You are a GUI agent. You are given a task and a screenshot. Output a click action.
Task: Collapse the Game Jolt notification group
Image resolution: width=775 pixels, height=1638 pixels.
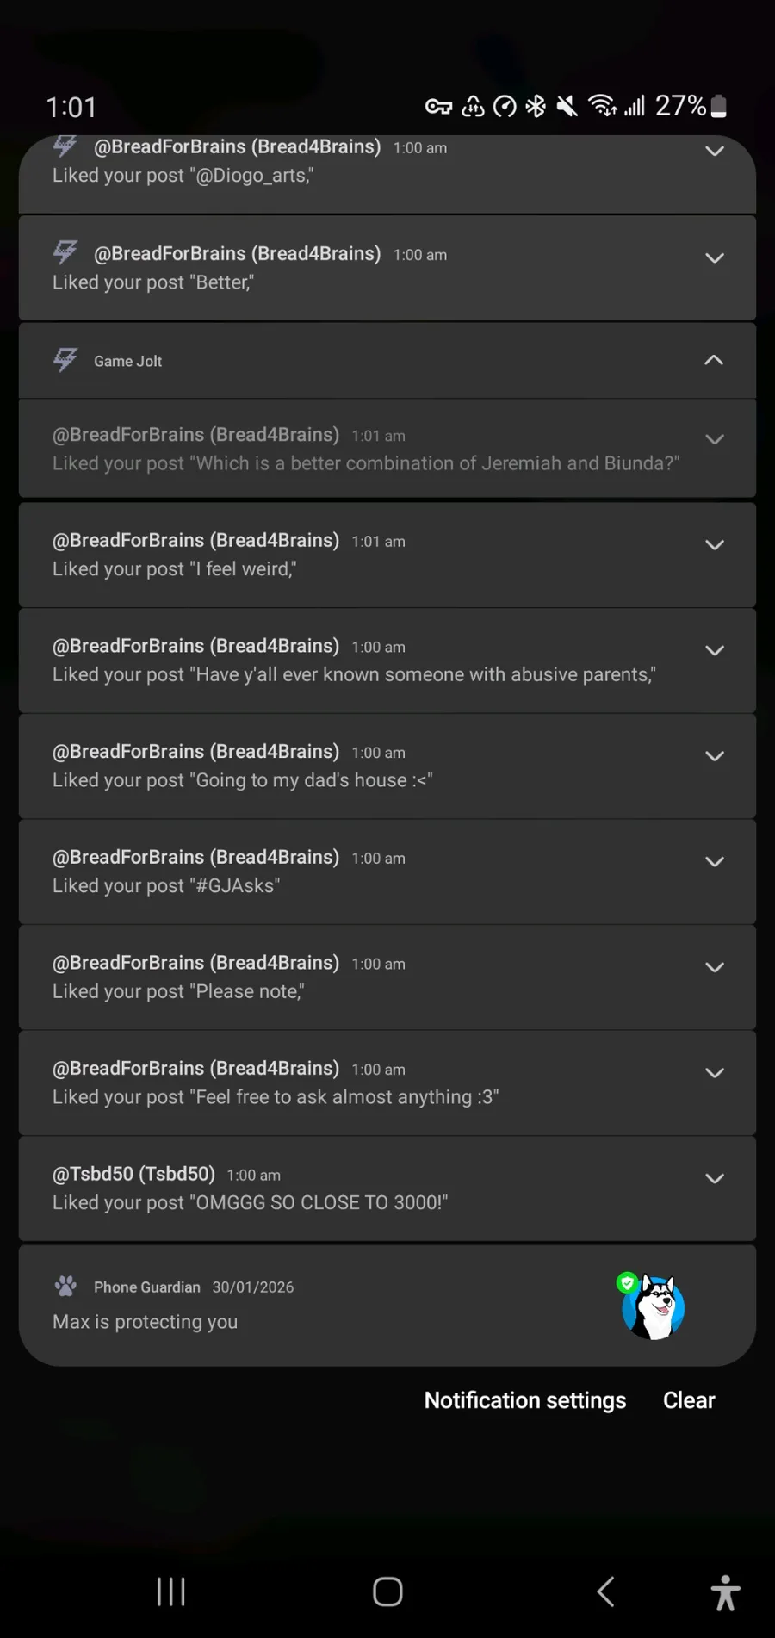click(x=714, y=360)
